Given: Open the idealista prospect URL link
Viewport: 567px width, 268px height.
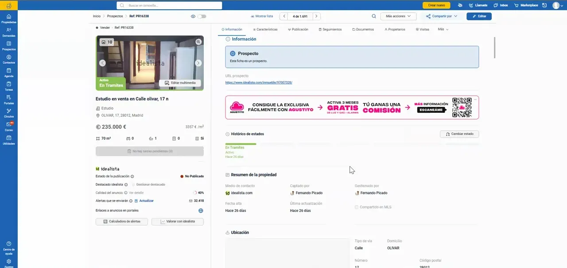Looking at the screenshot, I should coord(259,82).
